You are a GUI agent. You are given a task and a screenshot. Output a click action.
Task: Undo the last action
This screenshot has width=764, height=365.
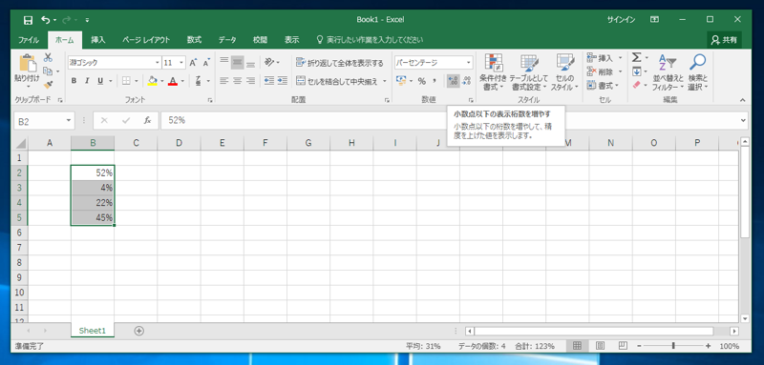pos(46,20)
